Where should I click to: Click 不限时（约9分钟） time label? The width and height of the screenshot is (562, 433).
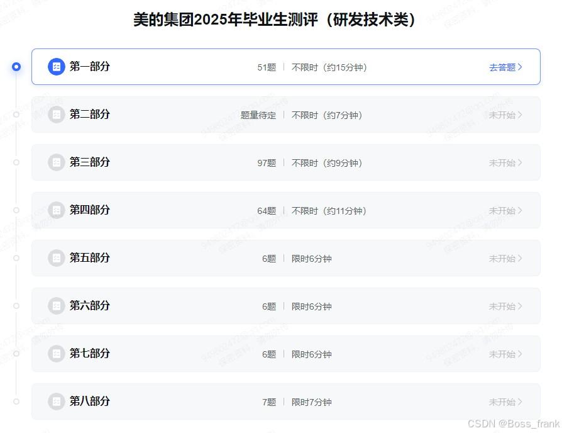click(327, 163)
